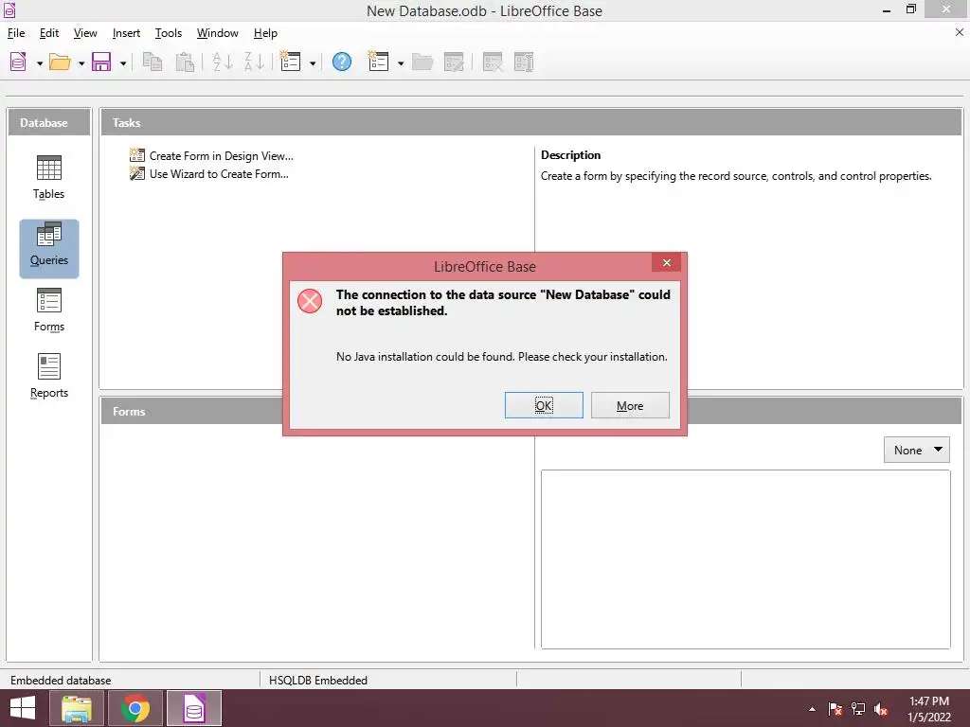Click the Description heading text

(x=570, y=155)
